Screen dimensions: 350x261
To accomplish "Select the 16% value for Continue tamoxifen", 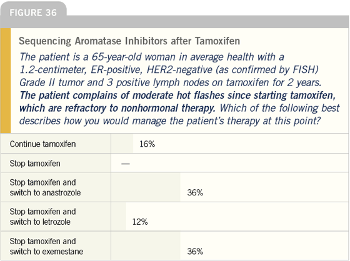I will [147, 144].
